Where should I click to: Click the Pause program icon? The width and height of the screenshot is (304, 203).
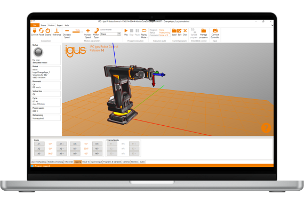[x=137, y=30]
